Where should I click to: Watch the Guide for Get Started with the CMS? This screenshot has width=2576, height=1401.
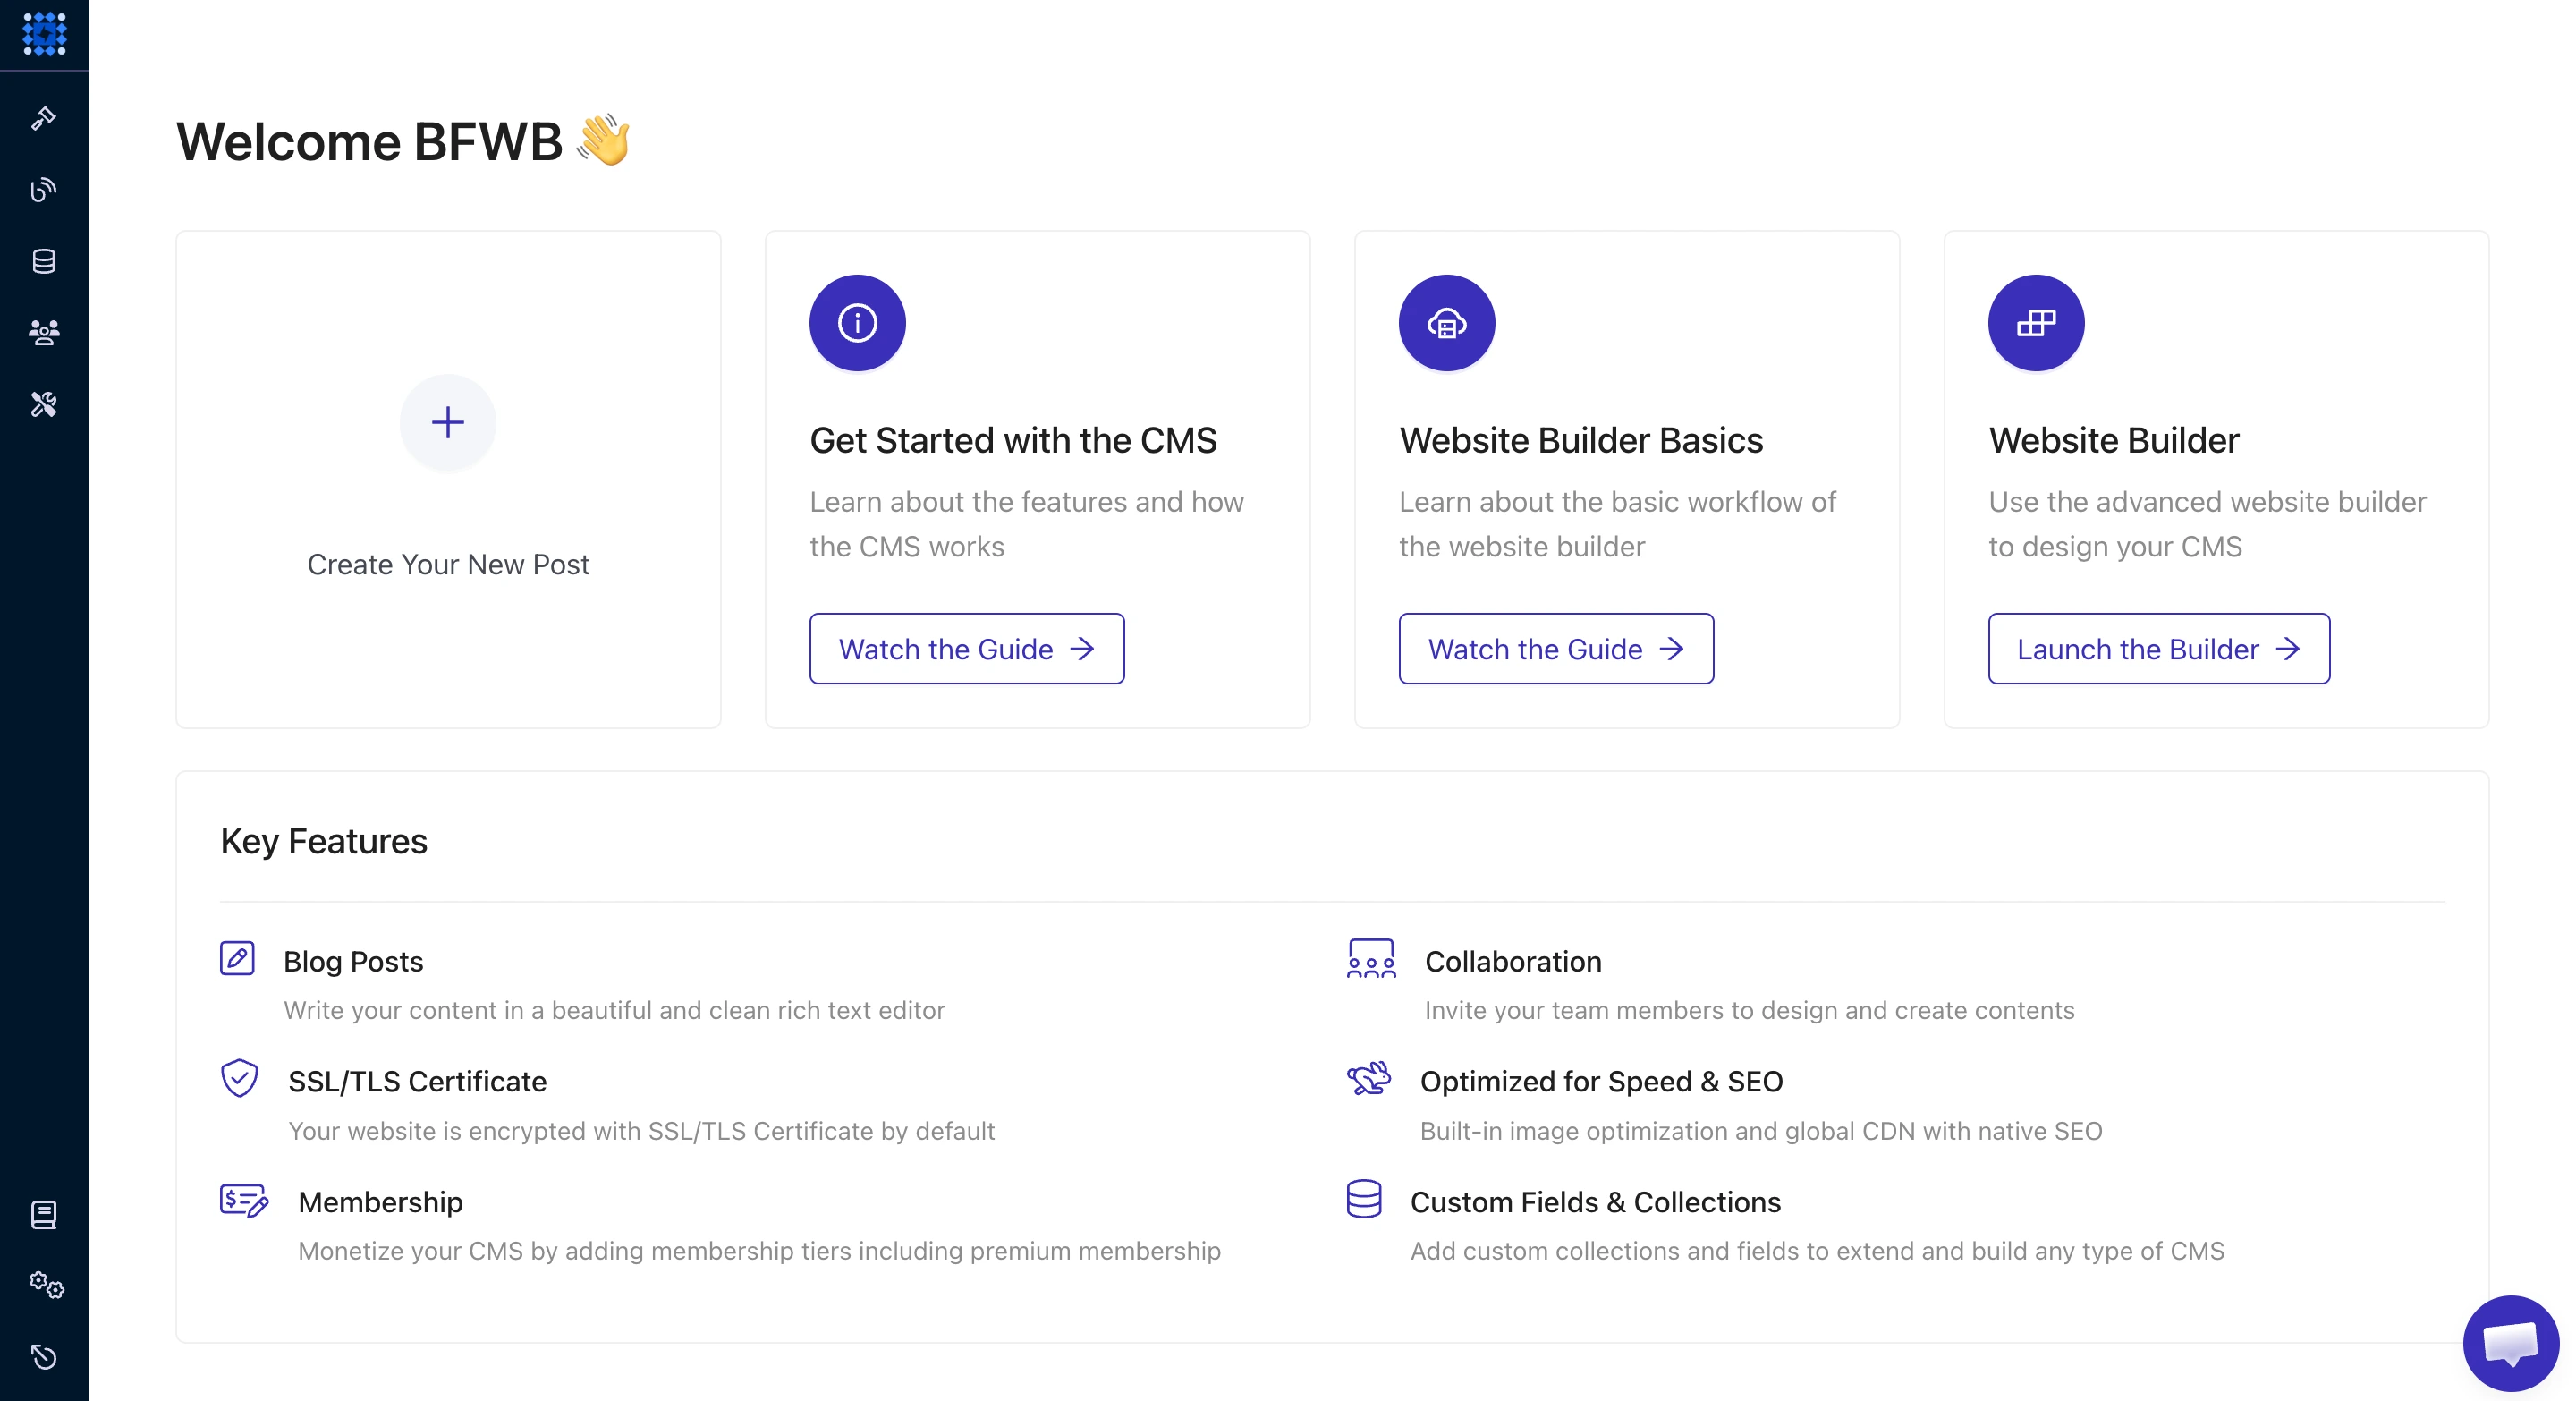(x=966, y=649)
